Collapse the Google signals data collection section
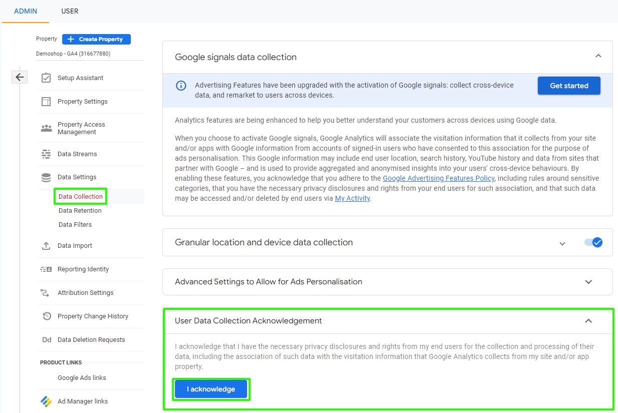 pos(598,56)
